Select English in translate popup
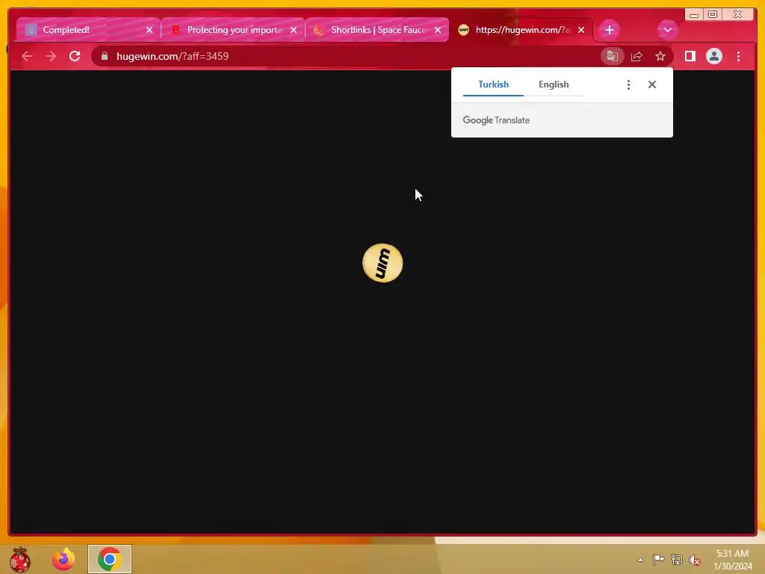The image size is (765, 574). 554,84
